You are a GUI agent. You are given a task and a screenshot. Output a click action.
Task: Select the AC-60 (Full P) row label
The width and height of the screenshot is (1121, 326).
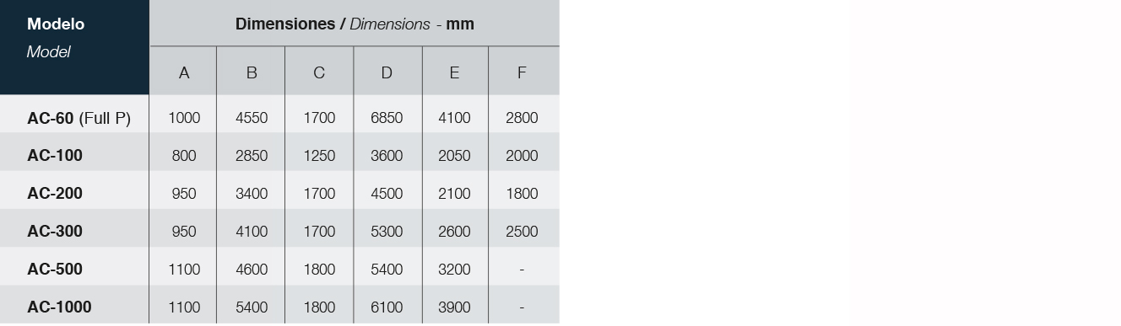click(x=79, y=119)
